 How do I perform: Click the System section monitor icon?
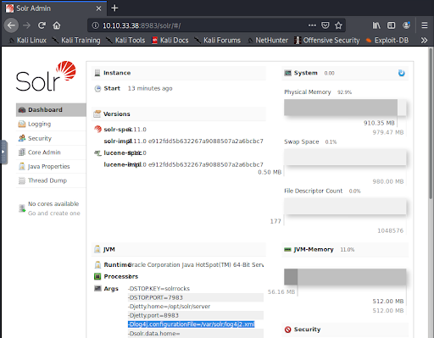pos(288,73)
